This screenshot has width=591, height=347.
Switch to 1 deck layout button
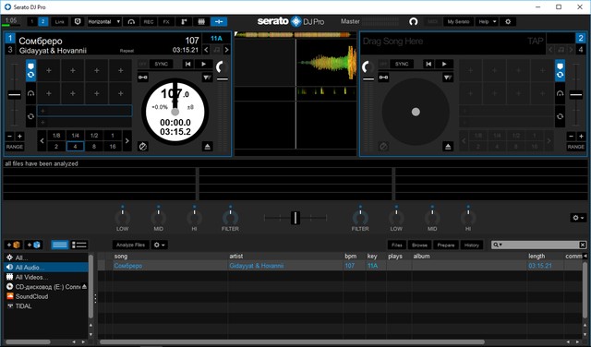pyautogui.click(x=32, y=22)
